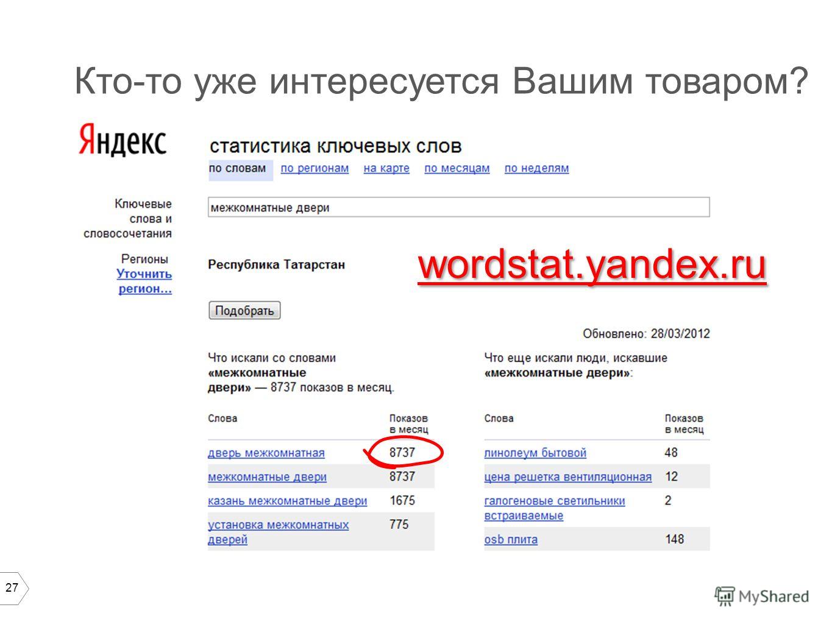This screenshot has width=832, height=624.
Task: Click the value 148 in the right table
Action: click(674, 539)
